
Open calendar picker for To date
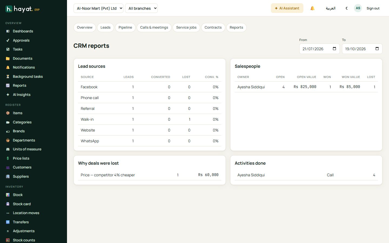[x=377, y=49]
